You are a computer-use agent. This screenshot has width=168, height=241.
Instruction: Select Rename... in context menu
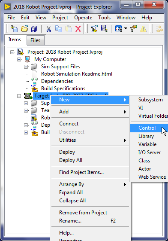tap(90, 221)
